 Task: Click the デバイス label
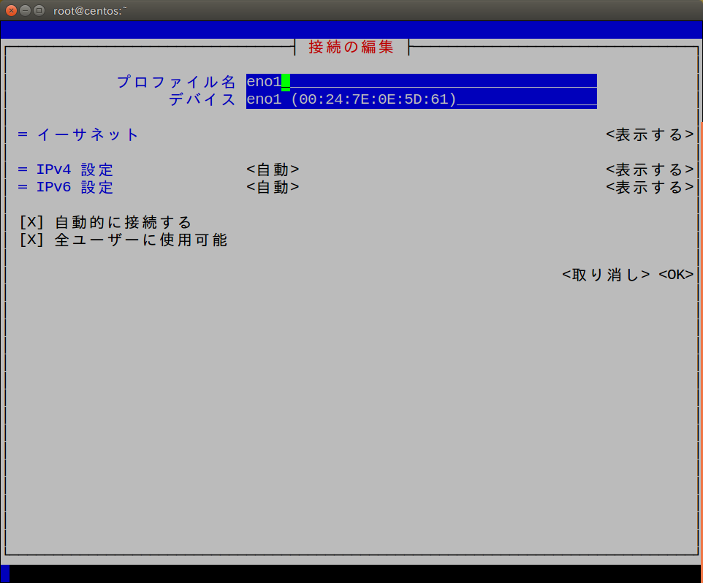[202, 99]
